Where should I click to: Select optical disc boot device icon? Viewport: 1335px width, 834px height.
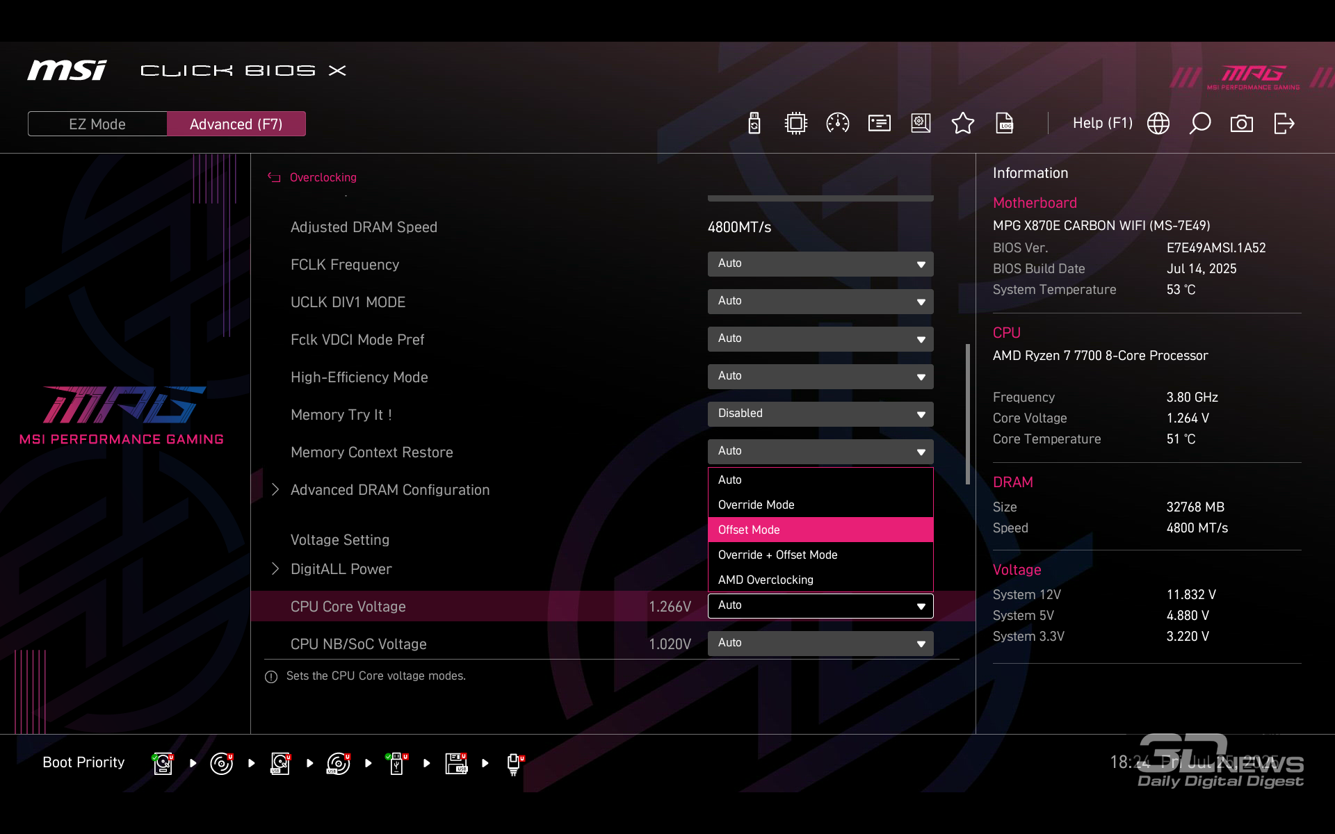(222, 763)
